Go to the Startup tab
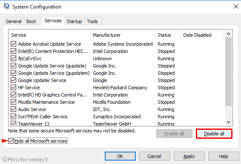The width and height of the screenshot is (241, 164). tap(74, 21)
